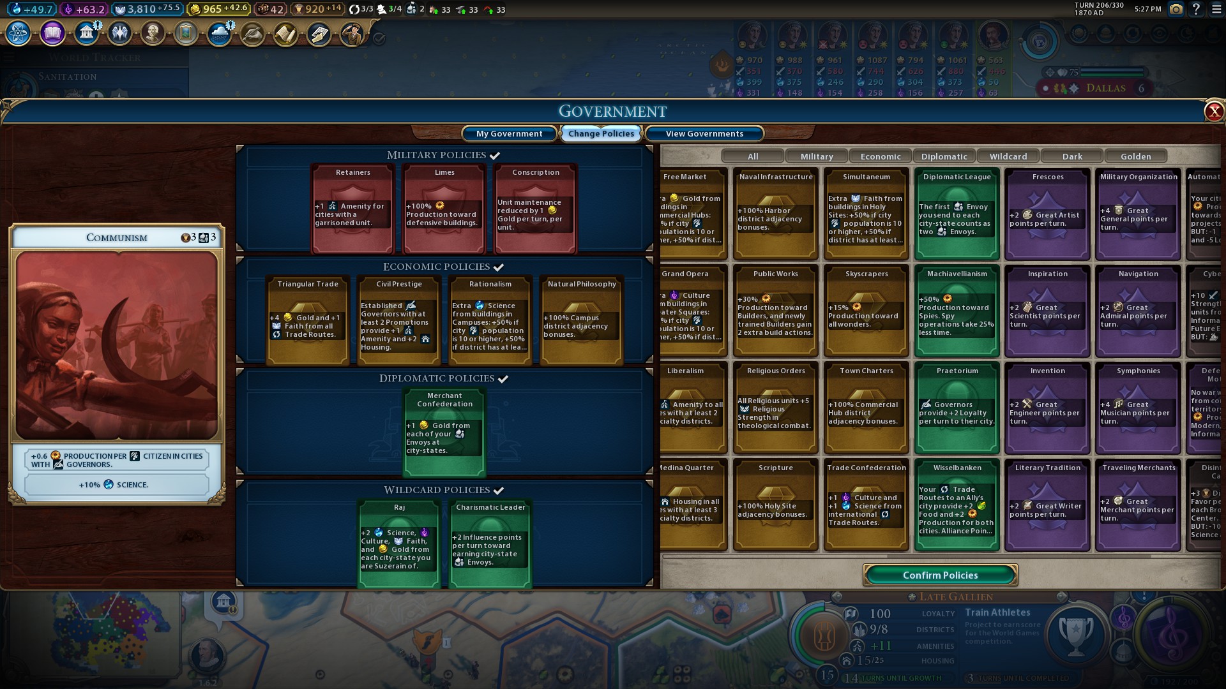
Task: Open the Civics tree book icon
Action: (x=52, y=33)
